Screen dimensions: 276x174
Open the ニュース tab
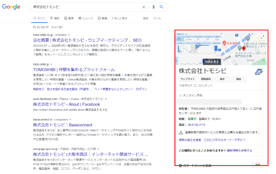coord(86,18)
